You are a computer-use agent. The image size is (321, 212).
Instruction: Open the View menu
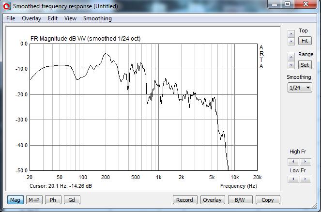(x=70, y=18)
